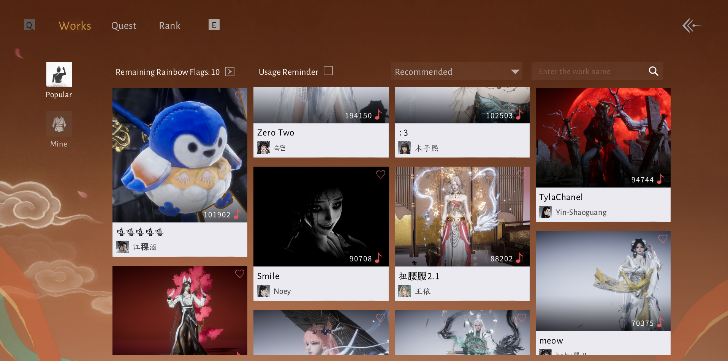This screenshot has height=361, width=728.
Task: Click the E key shortcut icon
Action: [214, 25]
